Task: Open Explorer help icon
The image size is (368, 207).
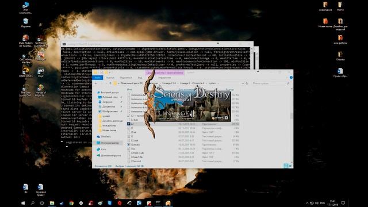Action: [291, 78]
